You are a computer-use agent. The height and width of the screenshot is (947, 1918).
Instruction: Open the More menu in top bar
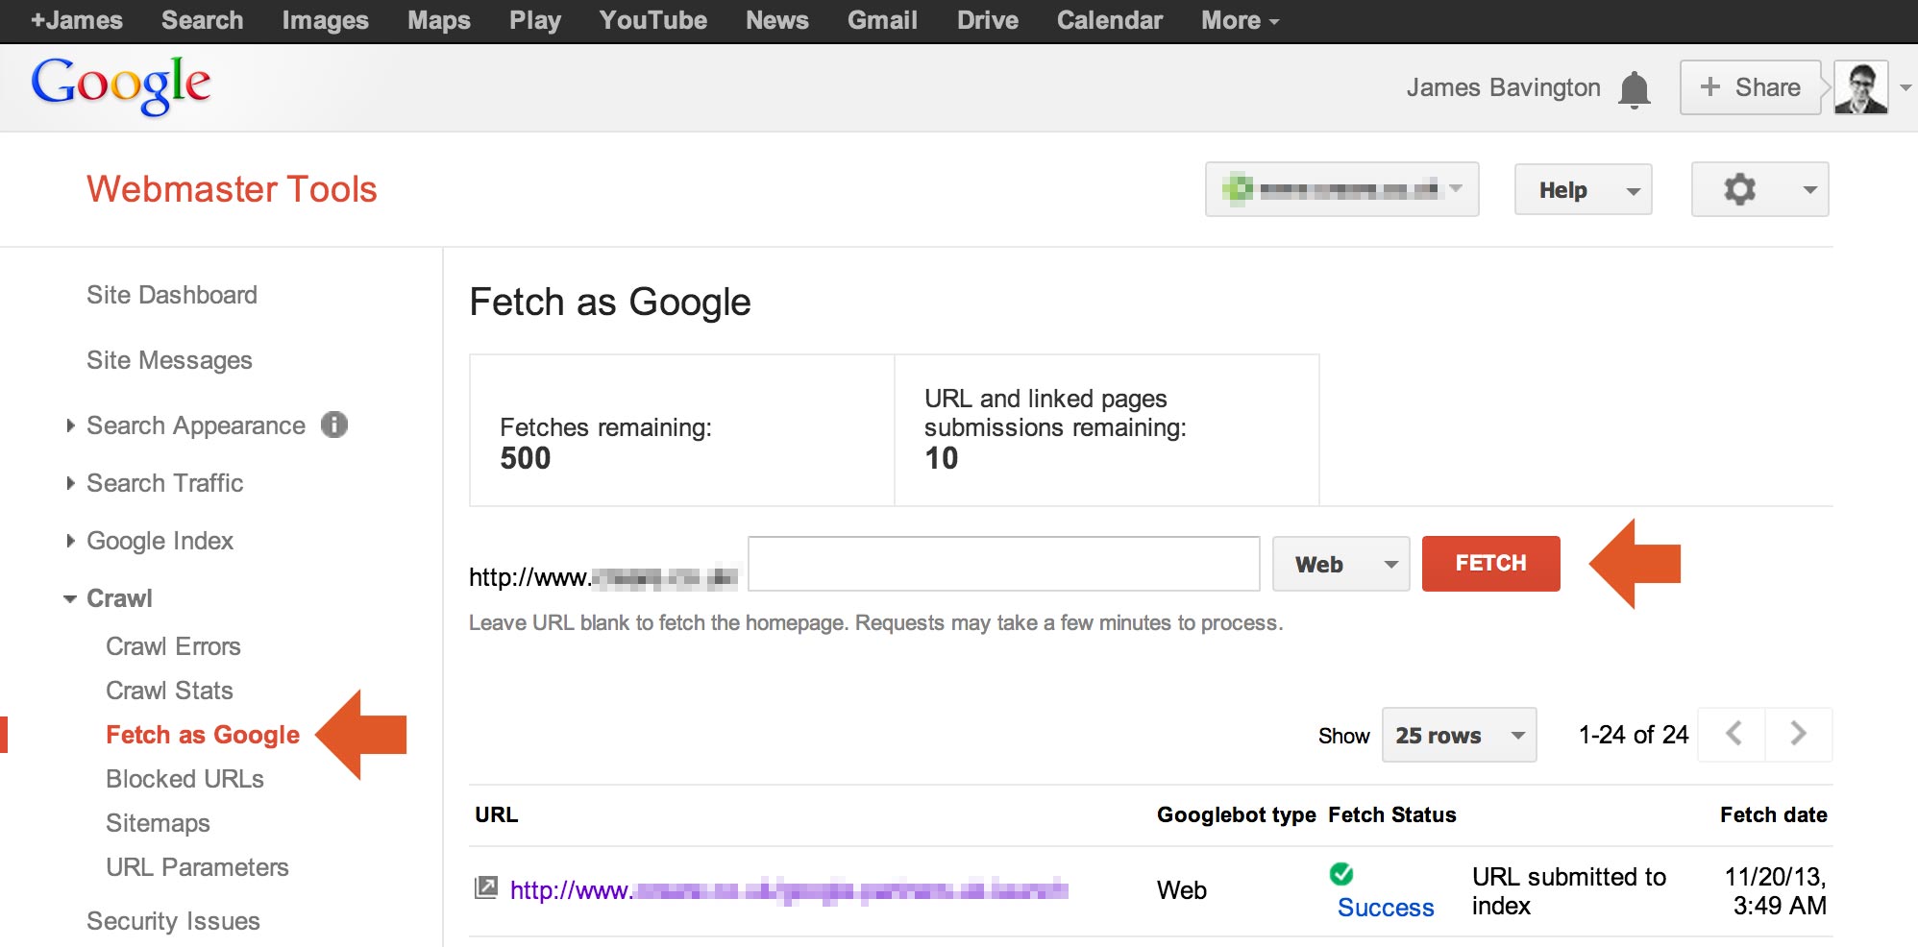(x=1240, y=20)
